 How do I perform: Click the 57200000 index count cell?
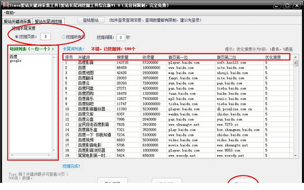(150, 63)
